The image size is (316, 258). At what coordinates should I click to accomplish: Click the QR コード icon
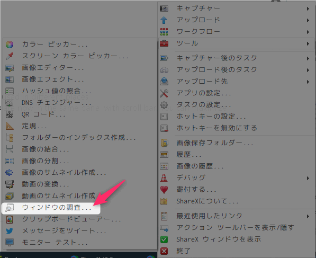pyautogui.click(x=10, y=114)
